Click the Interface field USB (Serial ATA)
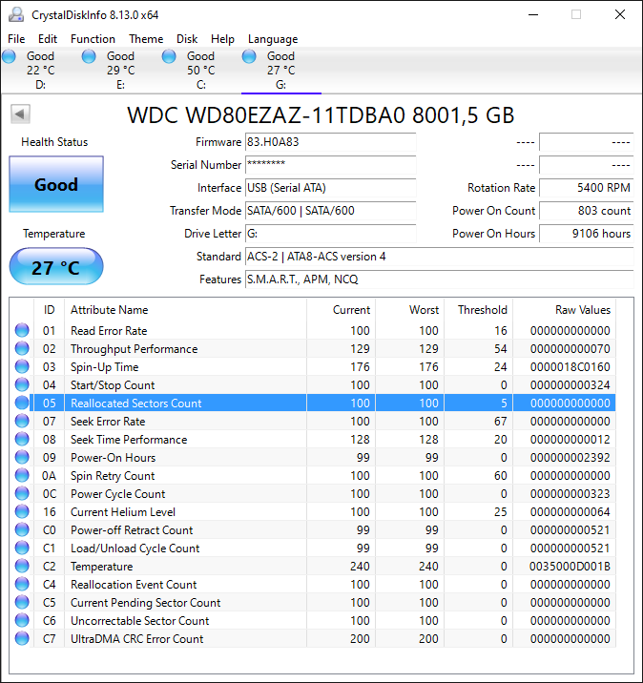643x683 pixels. coord(331,188)
